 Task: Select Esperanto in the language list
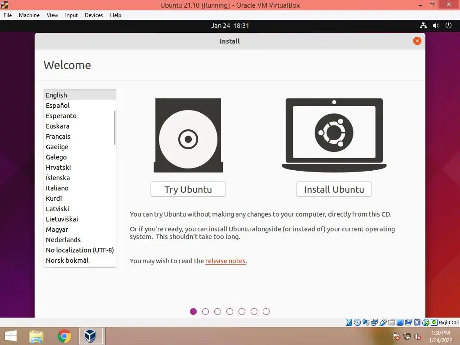pos(80,116)
